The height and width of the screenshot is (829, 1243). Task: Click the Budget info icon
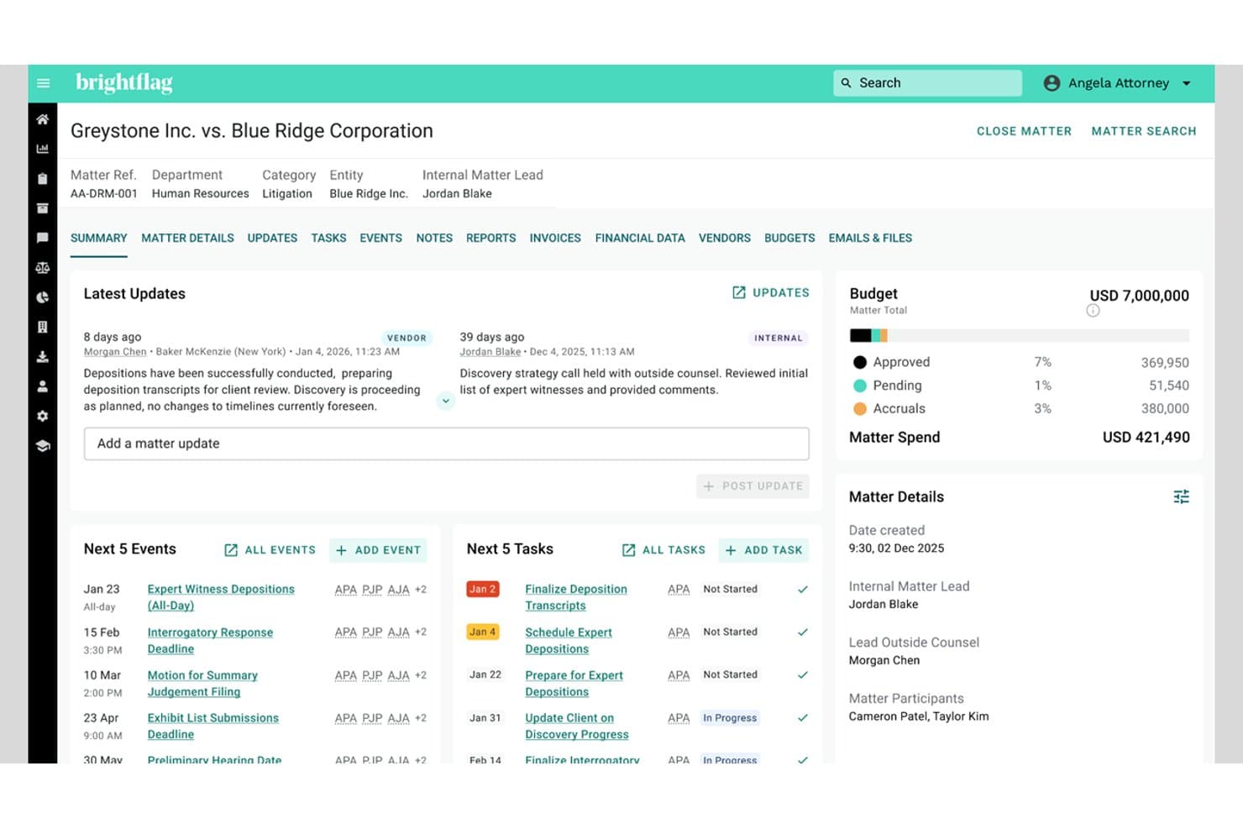pyautogui.click(x=1093, y=311)
